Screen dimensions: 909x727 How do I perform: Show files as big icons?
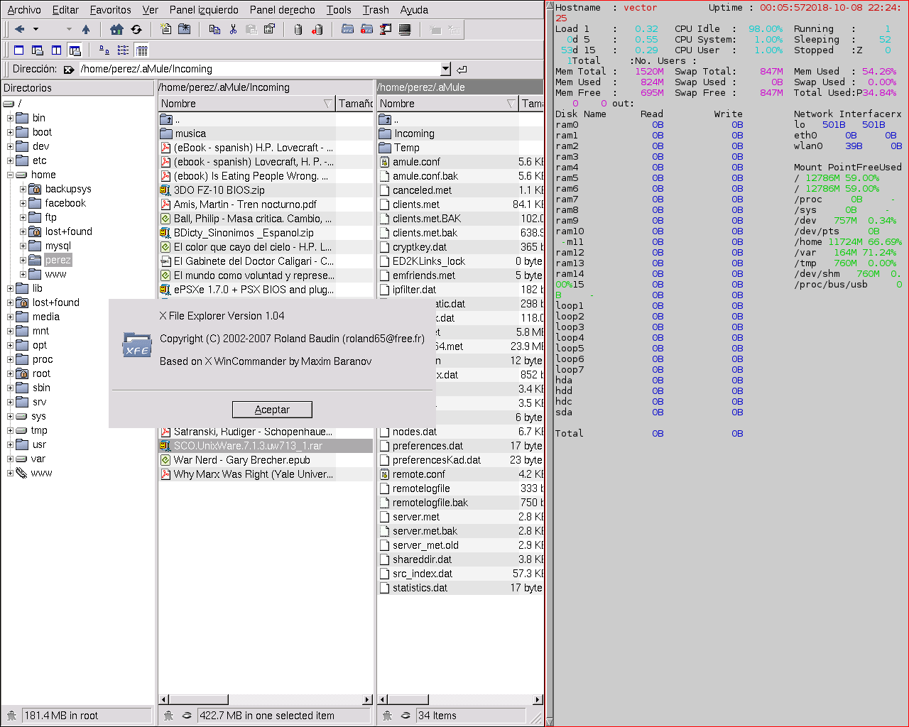pos(104,50)
